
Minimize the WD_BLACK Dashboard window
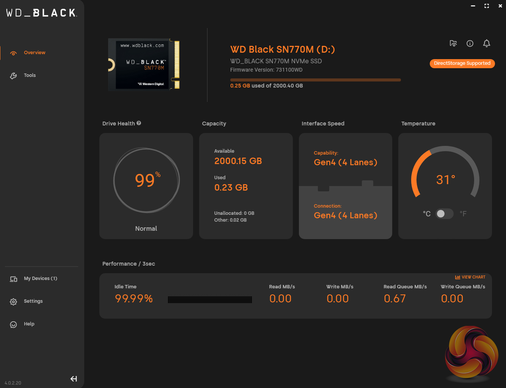pos(473,6)
